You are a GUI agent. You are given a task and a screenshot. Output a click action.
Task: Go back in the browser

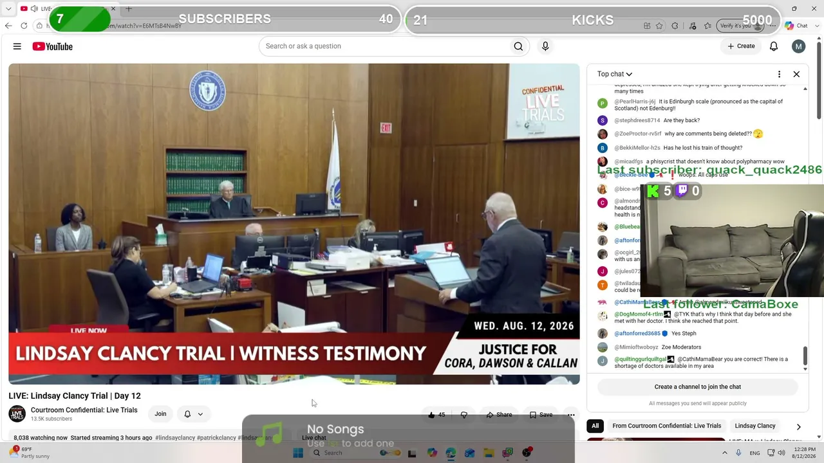click(x=8, y=26)
